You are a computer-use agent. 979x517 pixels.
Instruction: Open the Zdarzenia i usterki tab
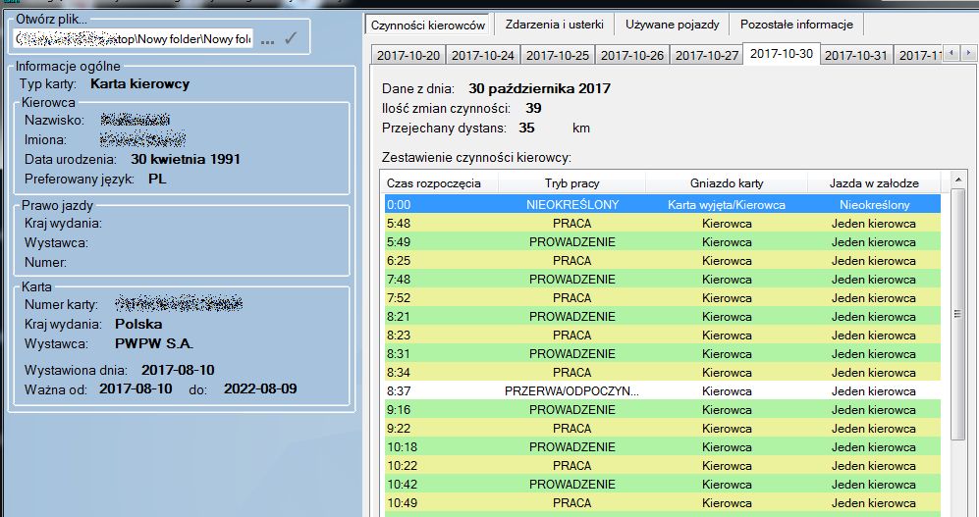[x=555, y=25]
